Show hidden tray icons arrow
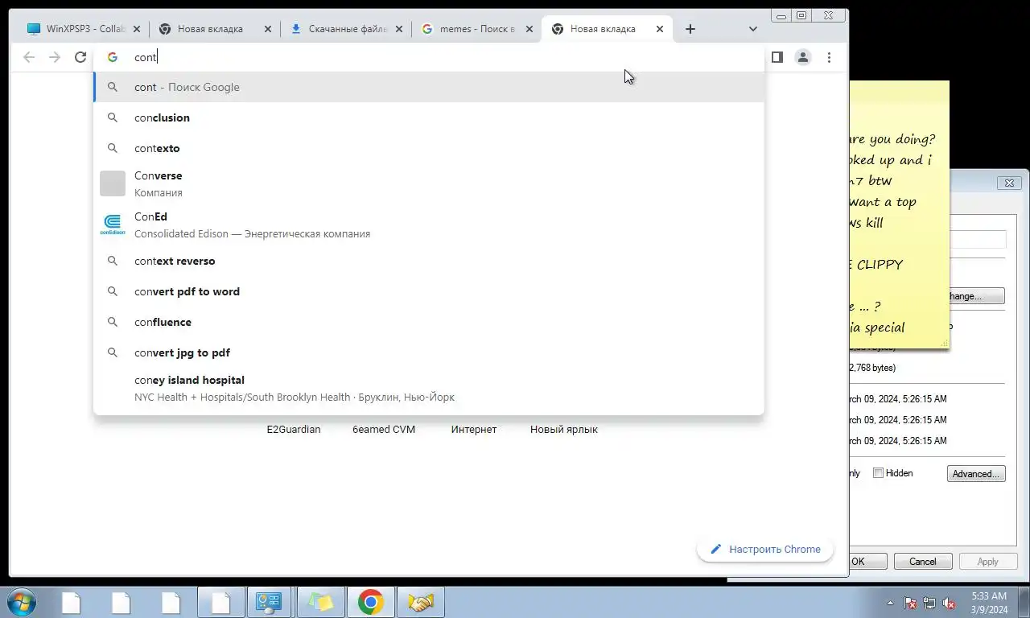This screenshot has height=618, width=1030. [890, 603]
